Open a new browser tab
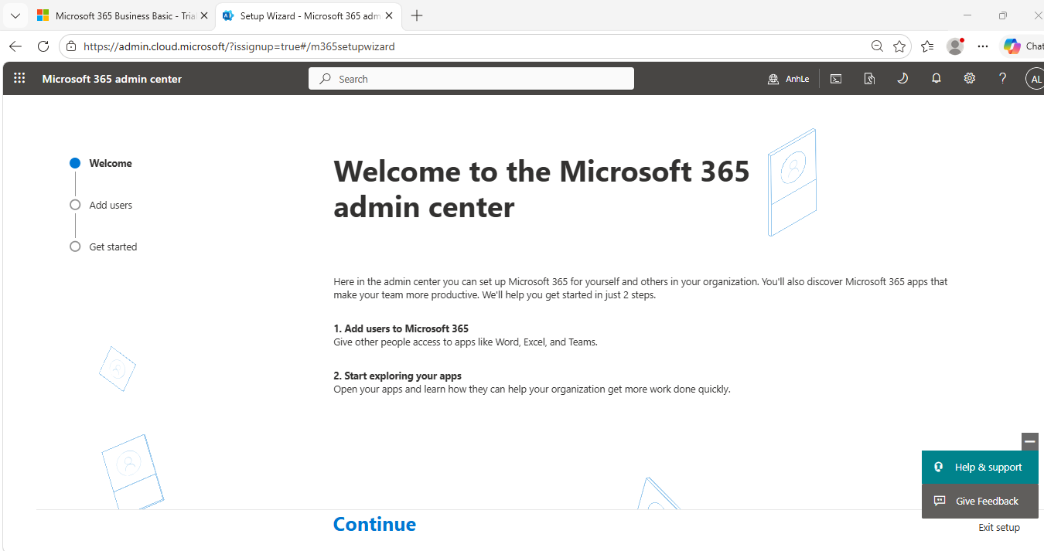Image resolution: width=1044 pixels, height=551 pixels. 417,15
